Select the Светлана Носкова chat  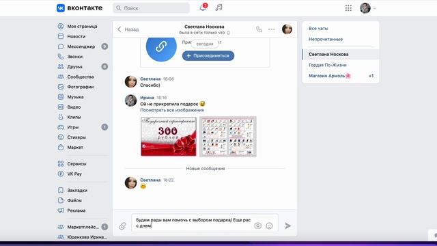[x=341, y=55]
